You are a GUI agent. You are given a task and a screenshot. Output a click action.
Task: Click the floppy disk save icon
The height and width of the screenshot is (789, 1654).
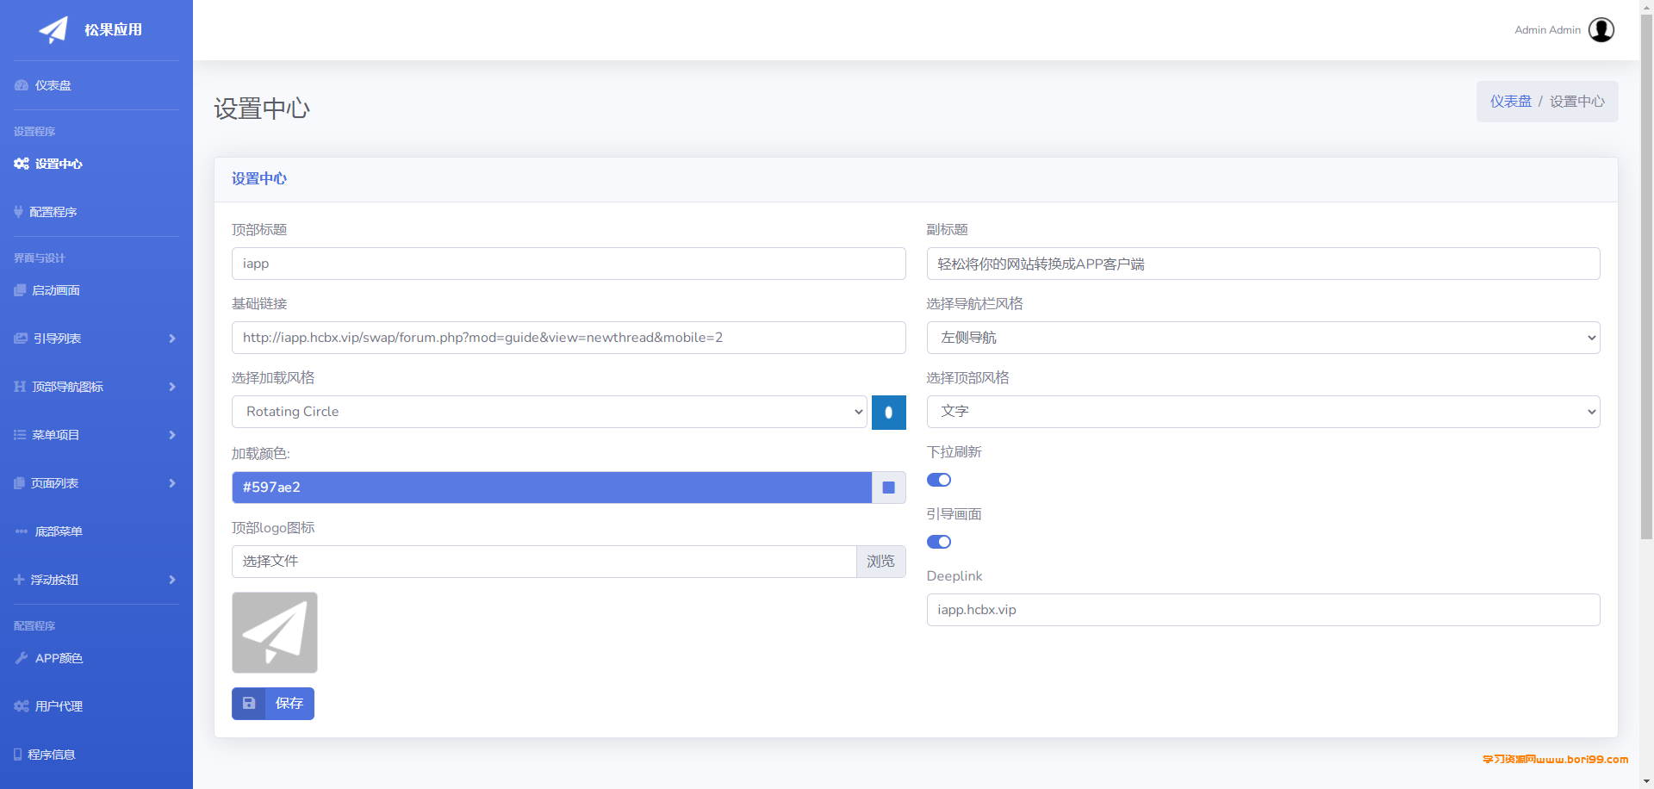click(x=249, y=704)
